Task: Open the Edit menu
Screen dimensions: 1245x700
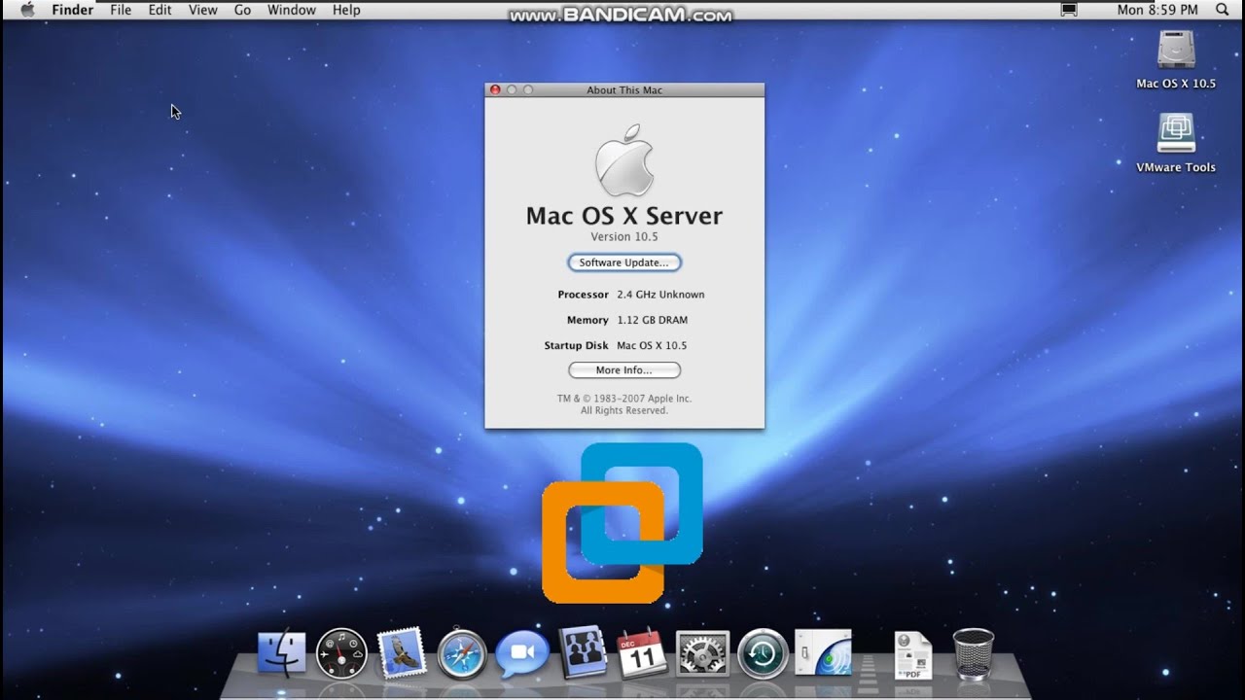Action: click(160, 10)
